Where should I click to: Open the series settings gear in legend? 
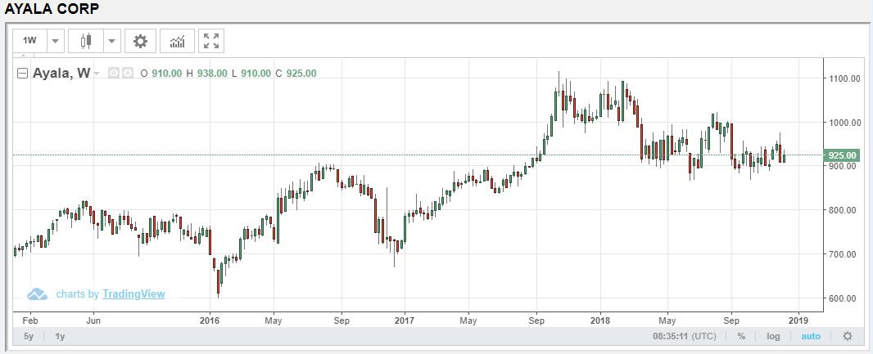(127, 74)
